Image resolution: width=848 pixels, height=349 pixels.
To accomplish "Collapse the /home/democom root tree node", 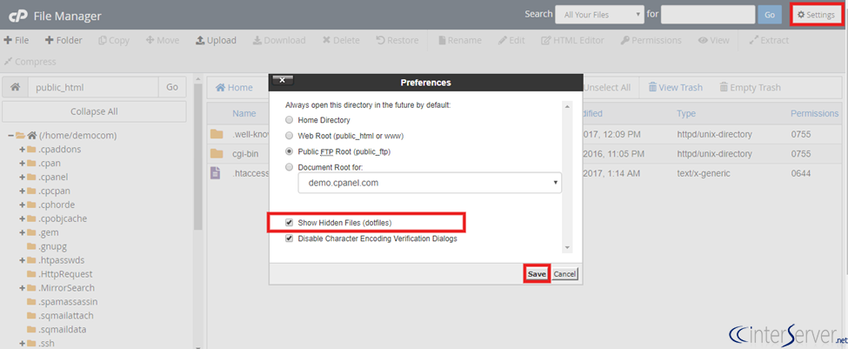I will [x=10, y=135].
